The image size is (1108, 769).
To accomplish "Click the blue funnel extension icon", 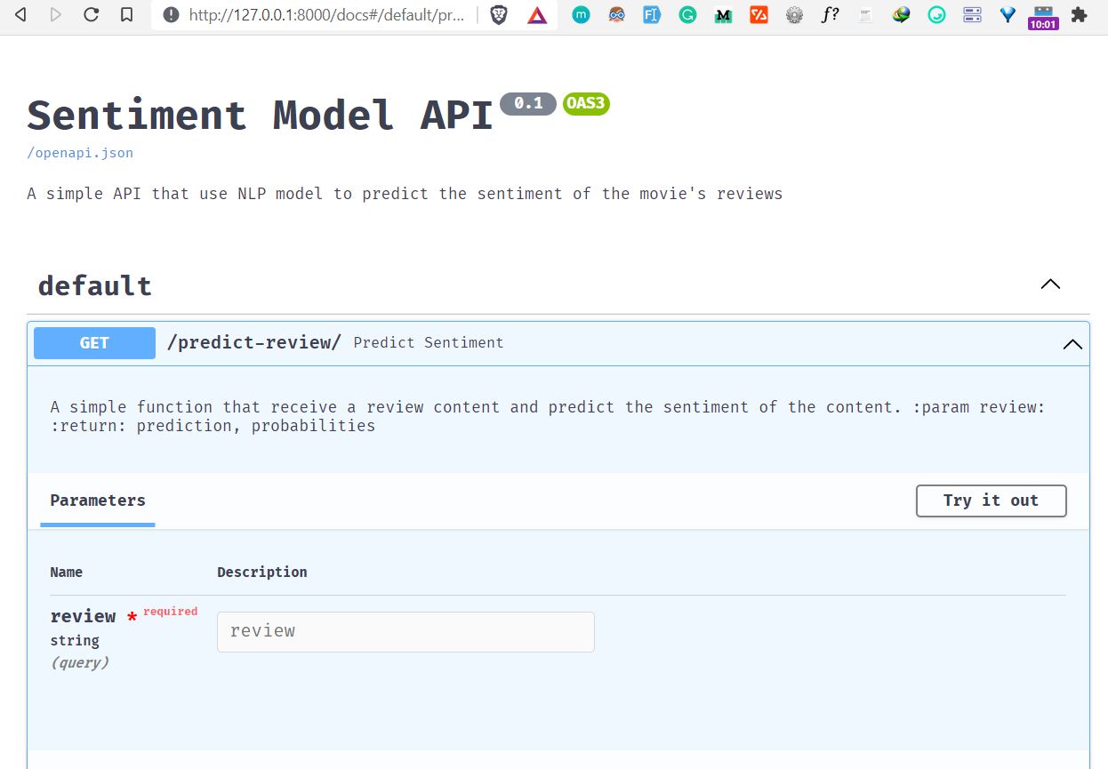I will pyautogui.click(x=1008, y=15).
